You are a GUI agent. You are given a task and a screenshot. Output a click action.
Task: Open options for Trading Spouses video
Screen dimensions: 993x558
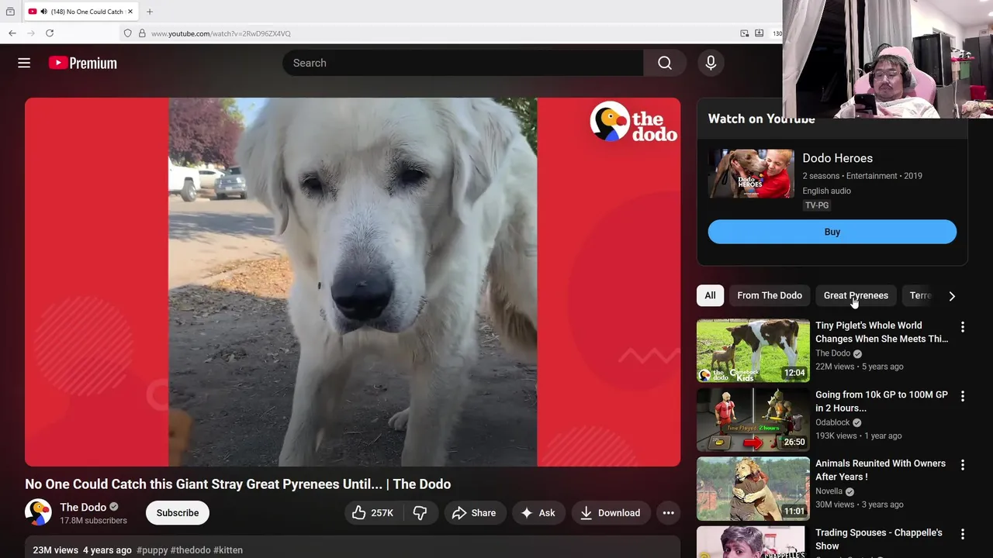pyautogui.click(x=962, y=534)
